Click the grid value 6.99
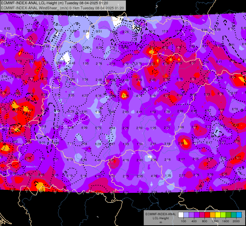 pyautogui.click(x=84, y=128)
